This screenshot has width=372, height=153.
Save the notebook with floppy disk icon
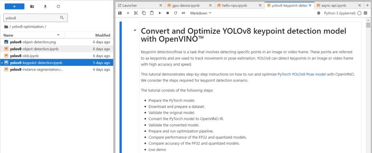[x=120, y=13]
